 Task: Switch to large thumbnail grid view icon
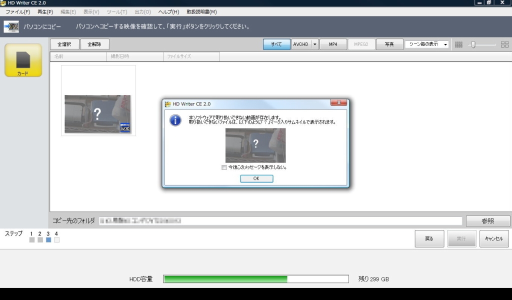tap(504, 44)
